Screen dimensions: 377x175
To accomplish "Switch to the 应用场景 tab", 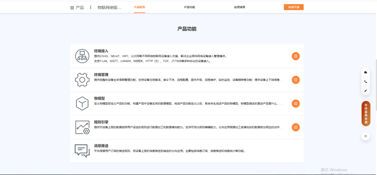I will (x=239, y=7).
